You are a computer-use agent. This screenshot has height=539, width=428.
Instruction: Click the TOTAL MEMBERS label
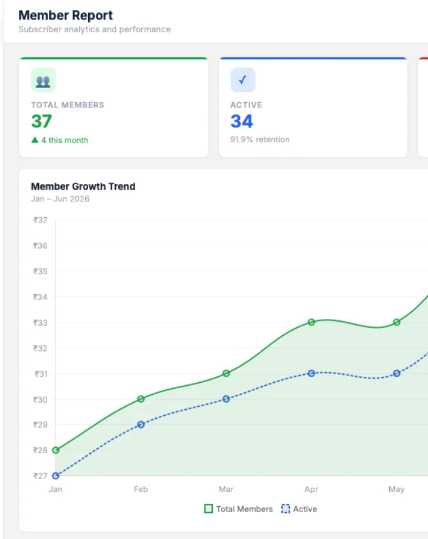click(68, 105)
